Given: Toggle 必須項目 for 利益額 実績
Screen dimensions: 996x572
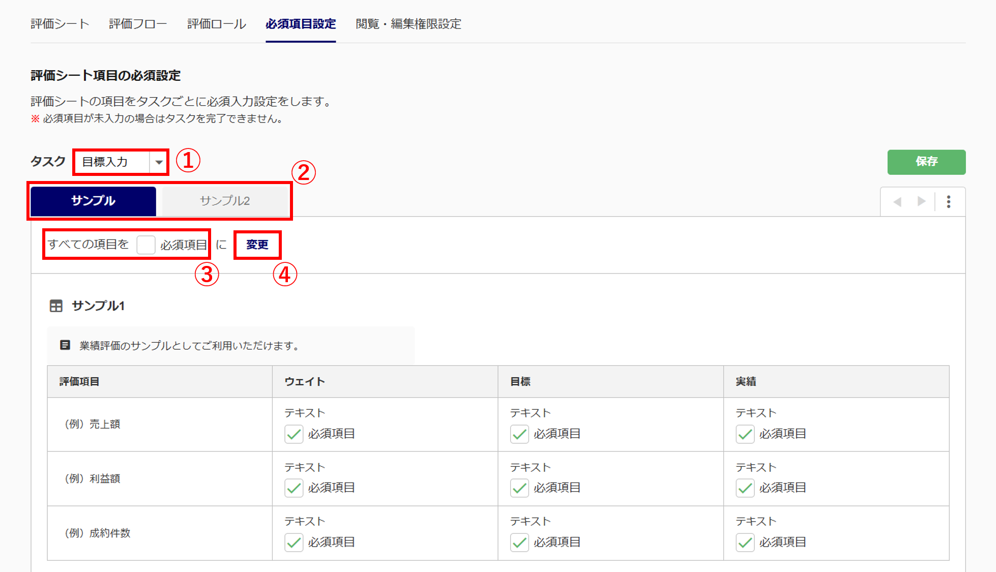Looking at the screenshot, I should (745, 488).
